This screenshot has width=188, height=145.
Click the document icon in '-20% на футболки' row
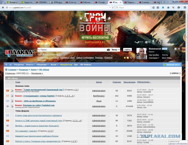click(12, 101)
